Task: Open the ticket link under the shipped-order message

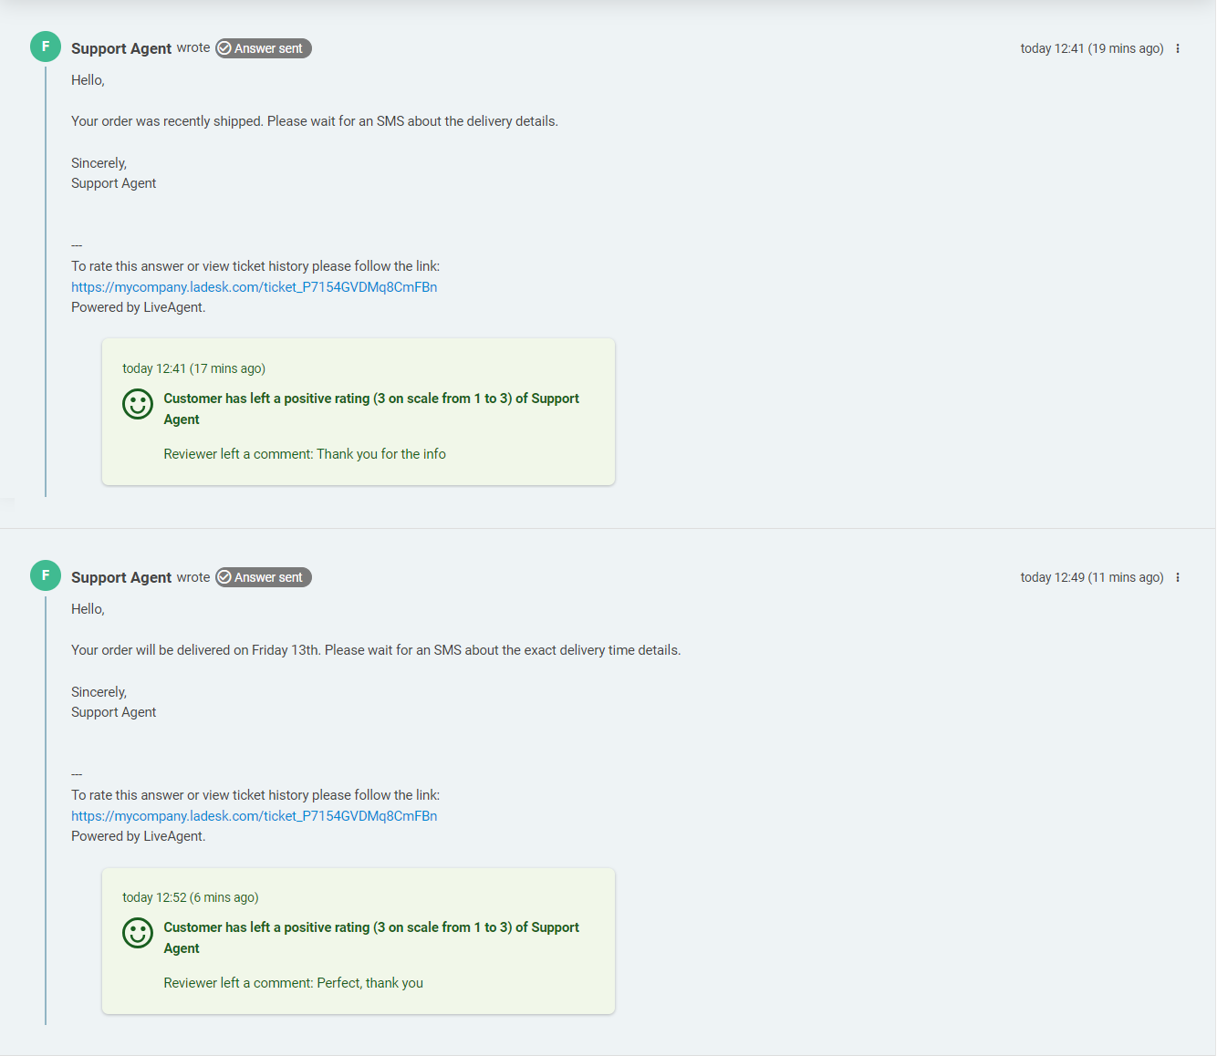Action: click(254, 287)
